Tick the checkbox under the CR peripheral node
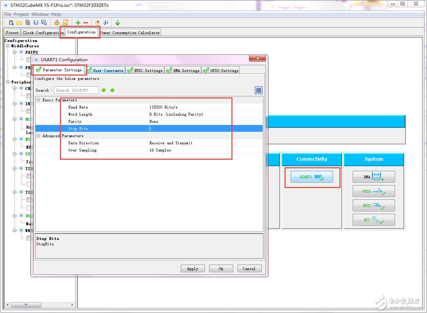The height and width of the screenshot is (313, 427). [x=29, y=96]
